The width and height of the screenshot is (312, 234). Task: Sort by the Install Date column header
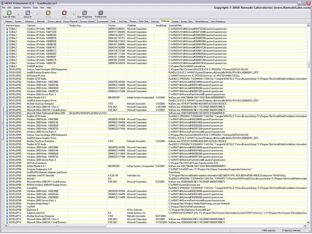[161, 25]
